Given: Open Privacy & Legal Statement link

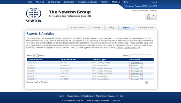Looking at the screenshot, I should point(98,101).
